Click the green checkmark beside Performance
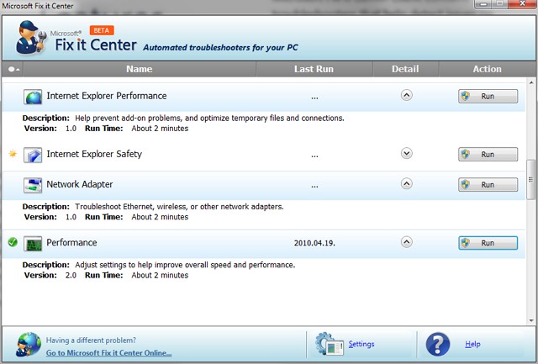538x364 pixels. (13, 242)
